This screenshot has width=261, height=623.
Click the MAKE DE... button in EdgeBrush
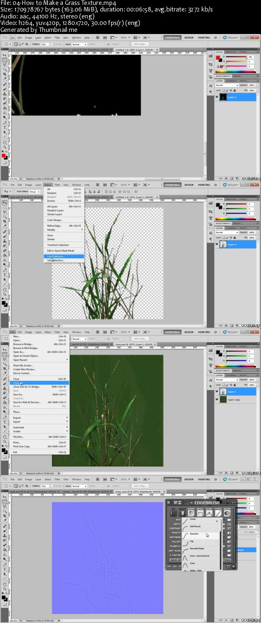pos(176,560)
